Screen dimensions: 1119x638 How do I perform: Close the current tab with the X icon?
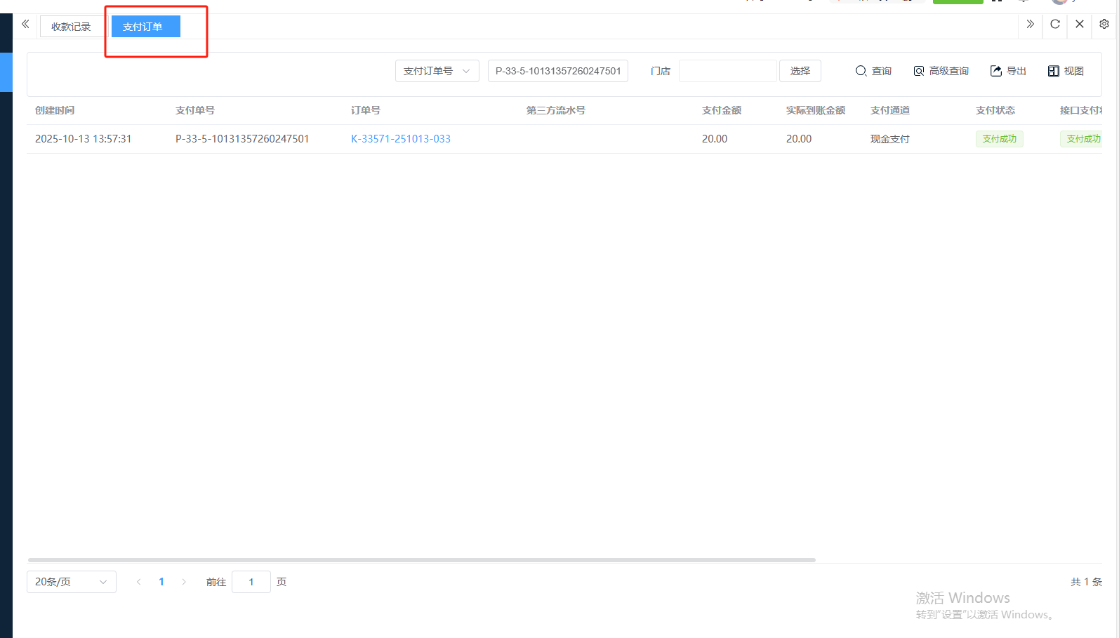pos(1080,25)
